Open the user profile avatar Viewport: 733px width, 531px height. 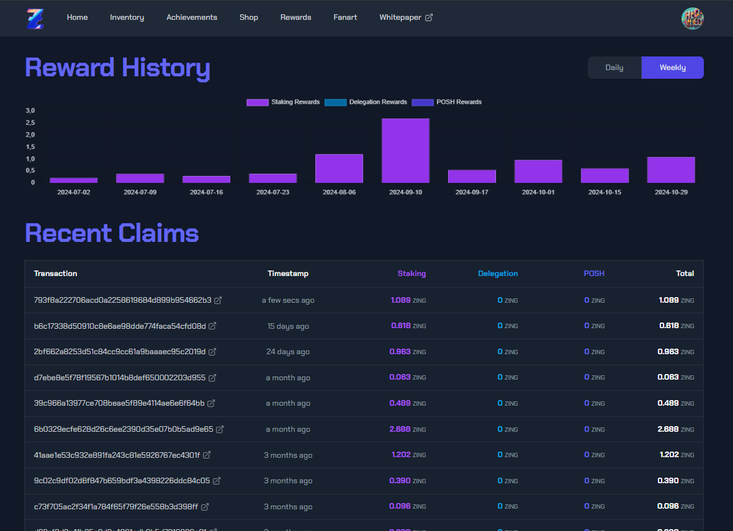[692, 19]
